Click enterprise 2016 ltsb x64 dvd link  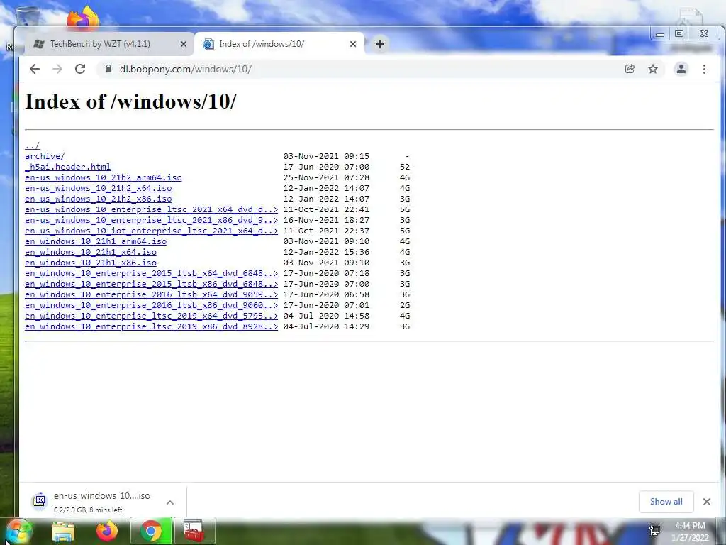tap(152, 294)
